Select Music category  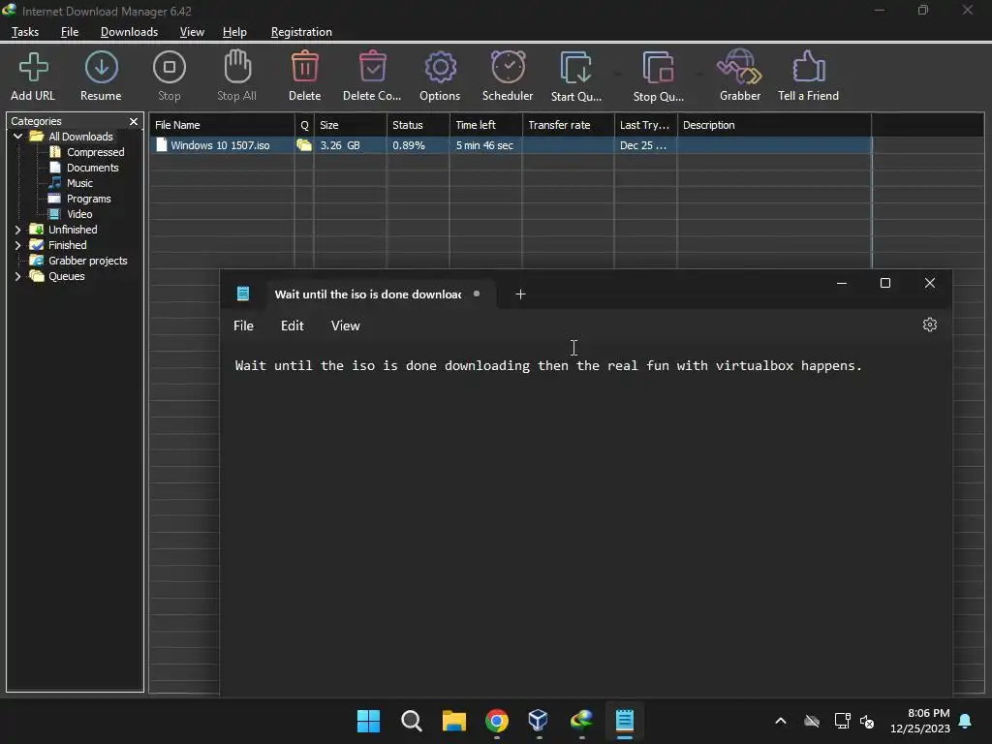point(79,183)
